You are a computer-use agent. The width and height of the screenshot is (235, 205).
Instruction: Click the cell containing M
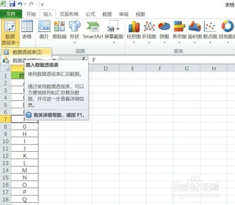(x=24, y=170)
